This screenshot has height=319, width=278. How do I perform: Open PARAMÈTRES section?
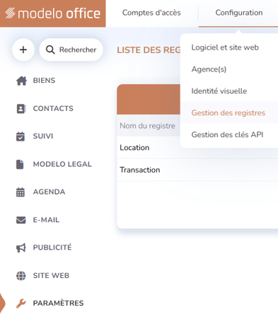tap(58, 303)
